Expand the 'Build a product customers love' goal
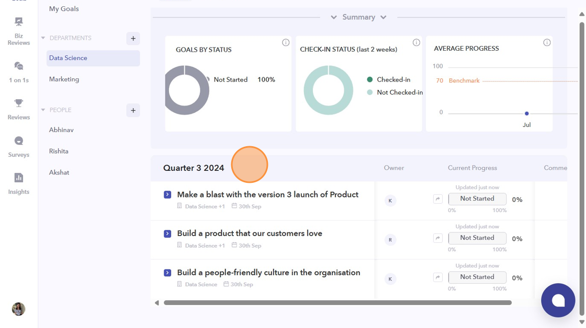 pyautogui.click(x=167, y=233)
